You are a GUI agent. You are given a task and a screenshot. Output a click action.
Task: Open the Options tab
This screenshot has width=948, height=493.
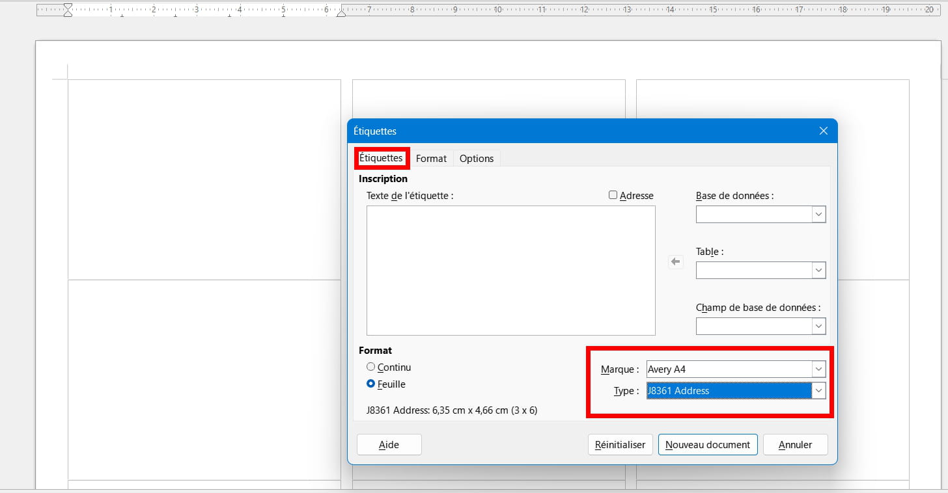click(x=477, y=159)
